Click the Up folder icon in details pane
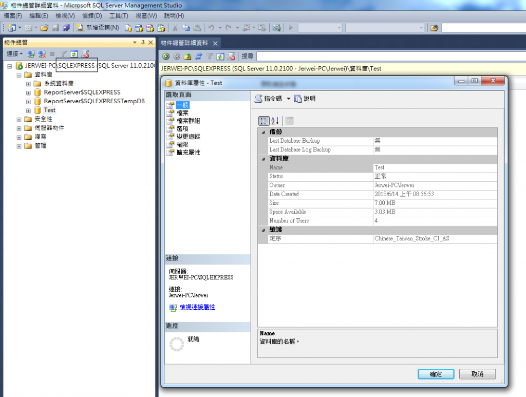Screen dimensions: 526x397 click(187, 56)
